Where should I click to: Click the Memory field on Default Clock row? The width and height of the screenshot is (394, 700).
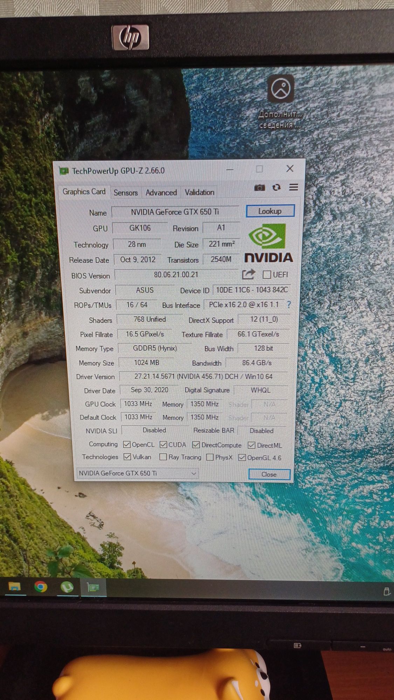pos(204,417)
